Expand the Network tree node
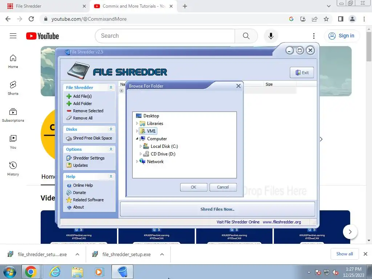Screen dimensions: 372x279 pyautogui.click(x=137, y=162)
